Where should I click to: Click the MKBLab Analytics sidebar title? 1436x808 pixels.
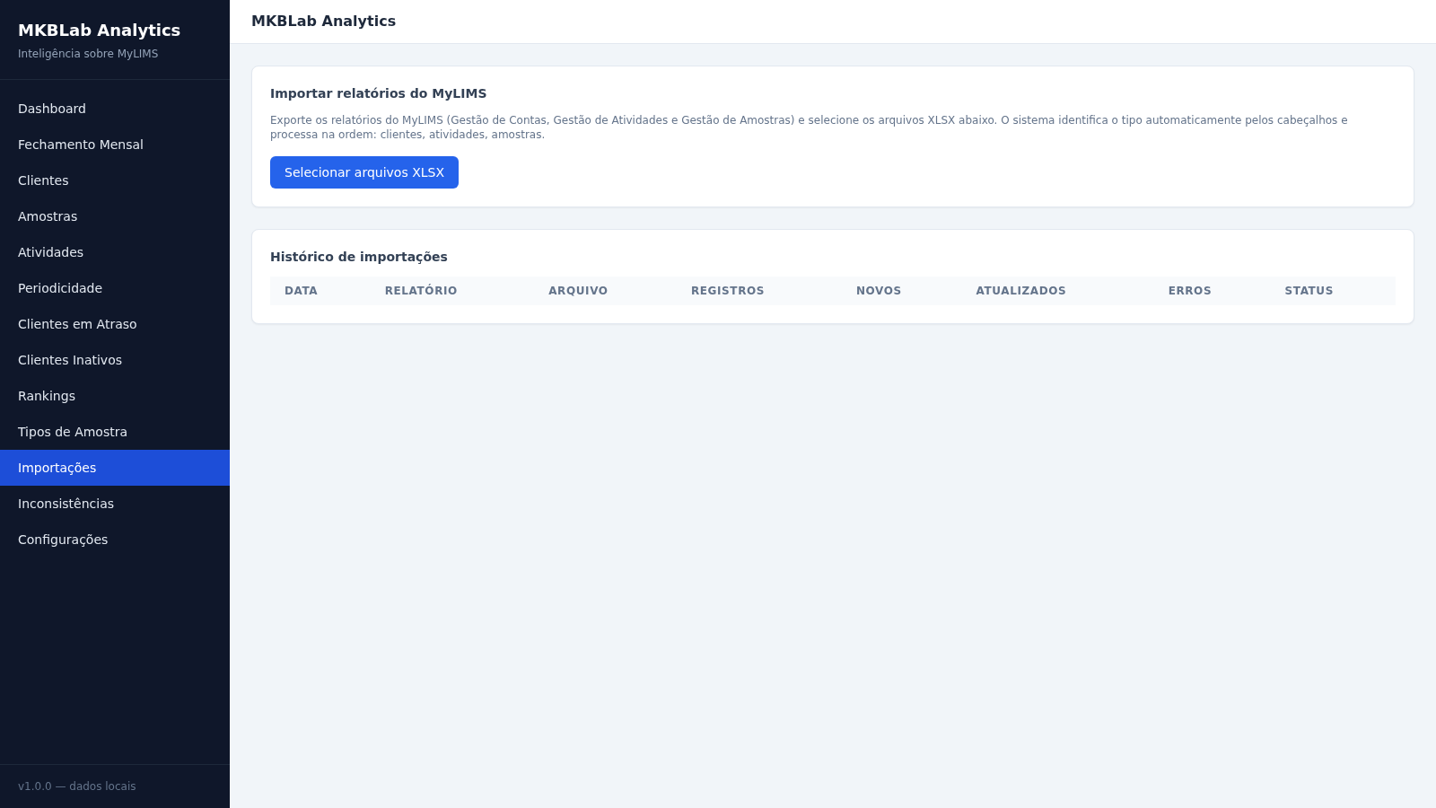tap(99, 31)
